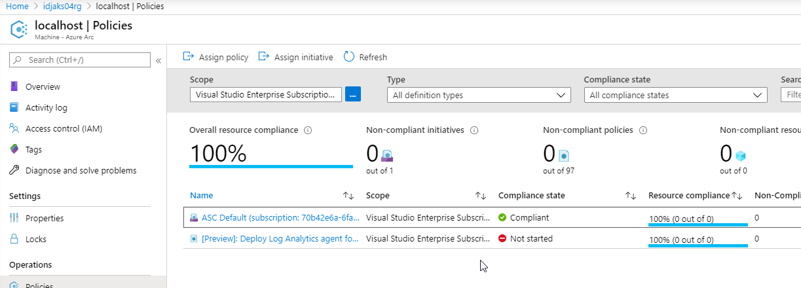
Task: Click the Overall resource compliance info icon
Action: pos(308,130)
